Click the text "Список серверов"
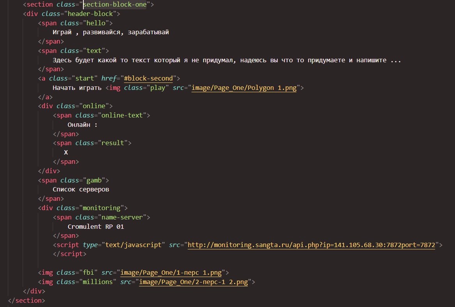This screenshot has height=307, width=455. (x=81, y=189)
